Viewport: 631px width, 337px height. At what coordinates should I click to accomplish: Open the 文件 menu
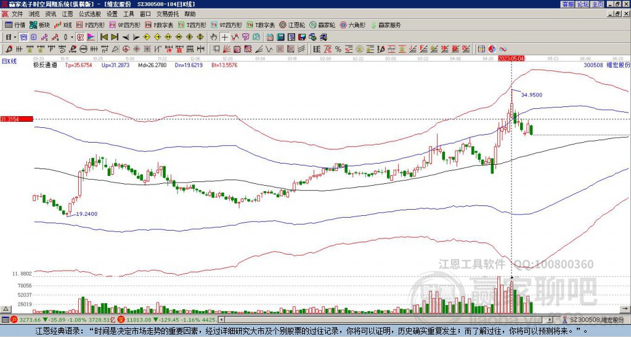click(x=17, y=14)
